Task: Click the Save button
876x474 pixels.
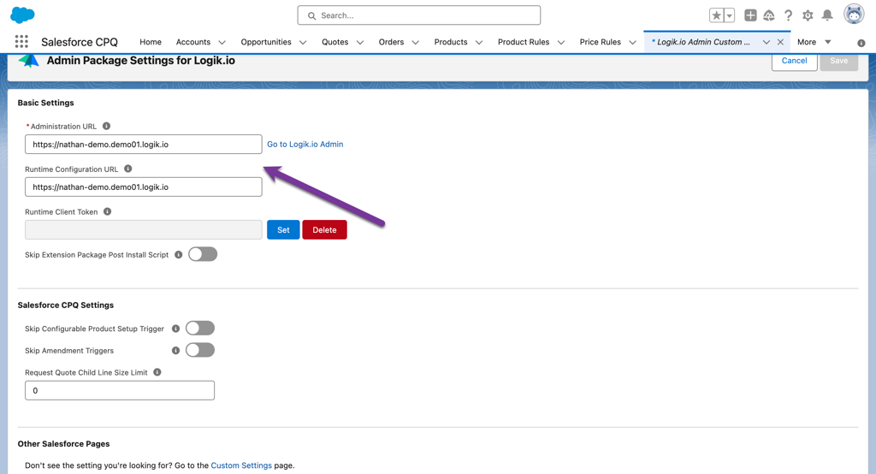Action: click(838, 61)
